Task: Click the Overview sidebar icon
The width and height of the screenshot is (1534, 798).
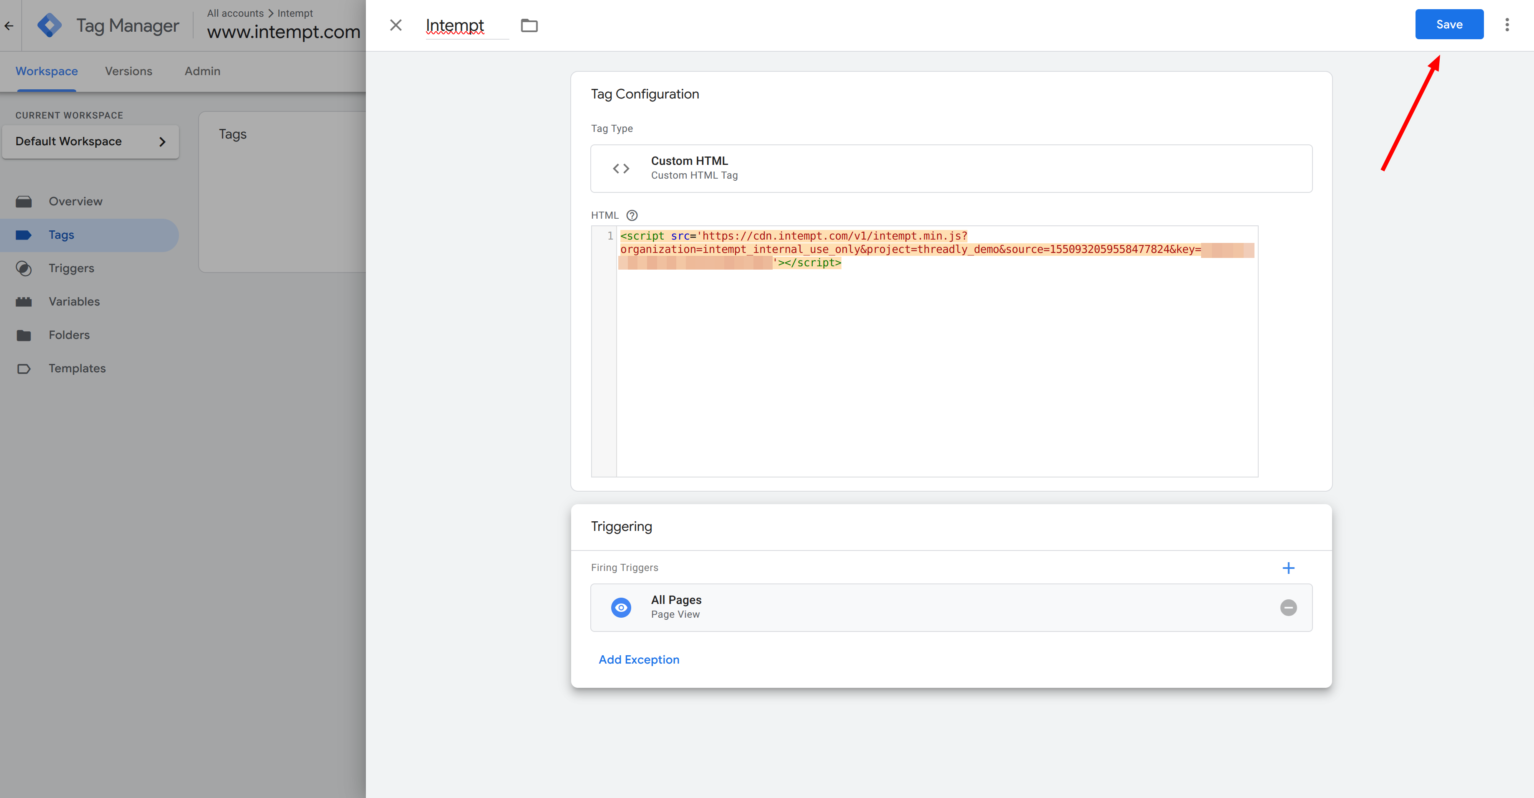Action: [x=24, y=202]
